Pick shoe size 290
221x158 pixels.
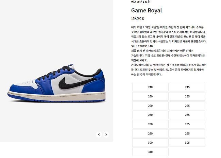150,133
